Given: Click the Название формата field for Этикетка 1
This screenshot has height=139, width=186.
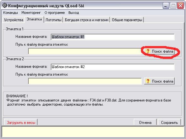Looking at the screenshot, I should 113,37.
